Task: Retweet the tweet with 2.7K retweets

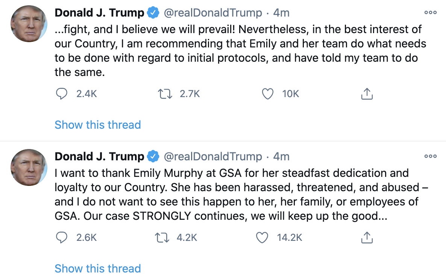Action: pos(165,94)
